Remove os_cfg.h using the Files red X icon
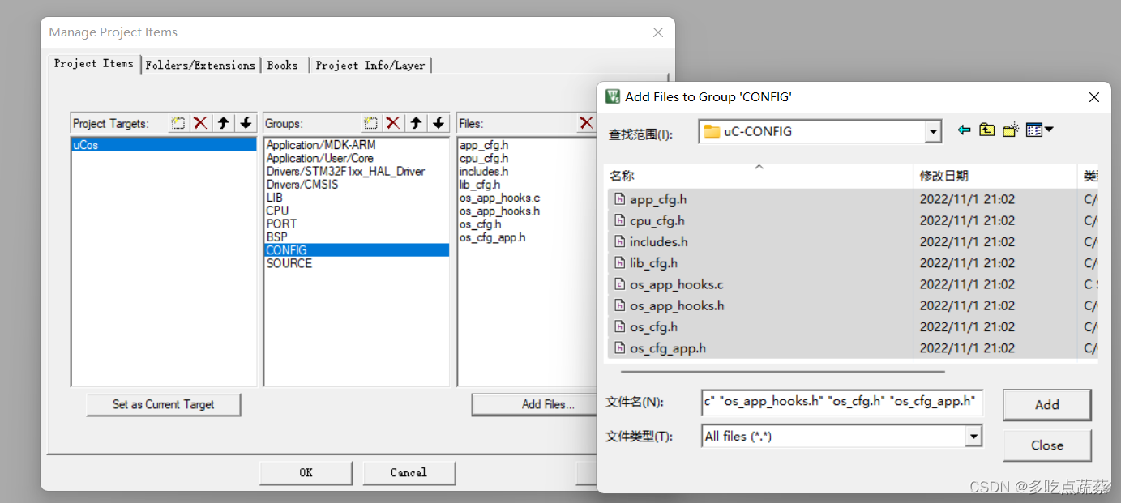Image resolution: width=1121 pixels, height=503 pixels. click(587, 122)
